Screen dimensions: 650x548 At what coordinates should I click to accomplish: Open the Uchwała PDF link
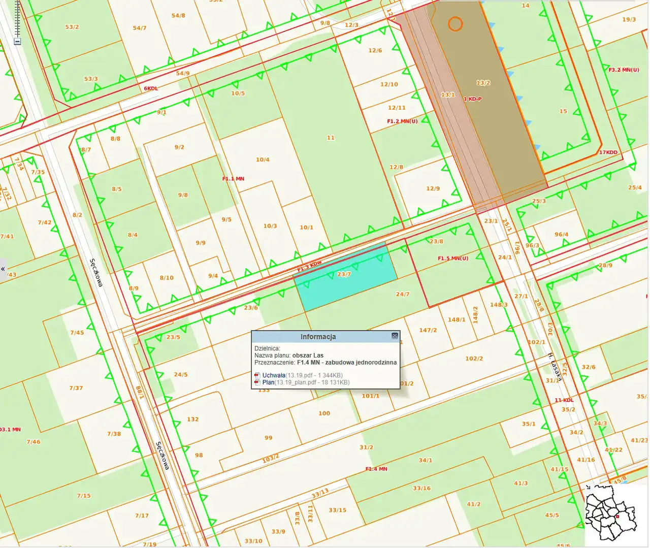274,375
